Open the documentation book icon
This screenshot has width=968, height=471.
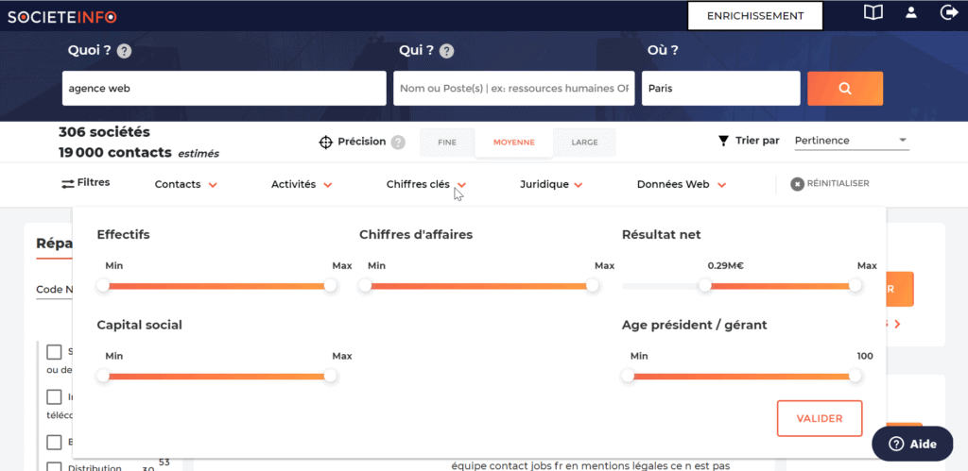873,13
